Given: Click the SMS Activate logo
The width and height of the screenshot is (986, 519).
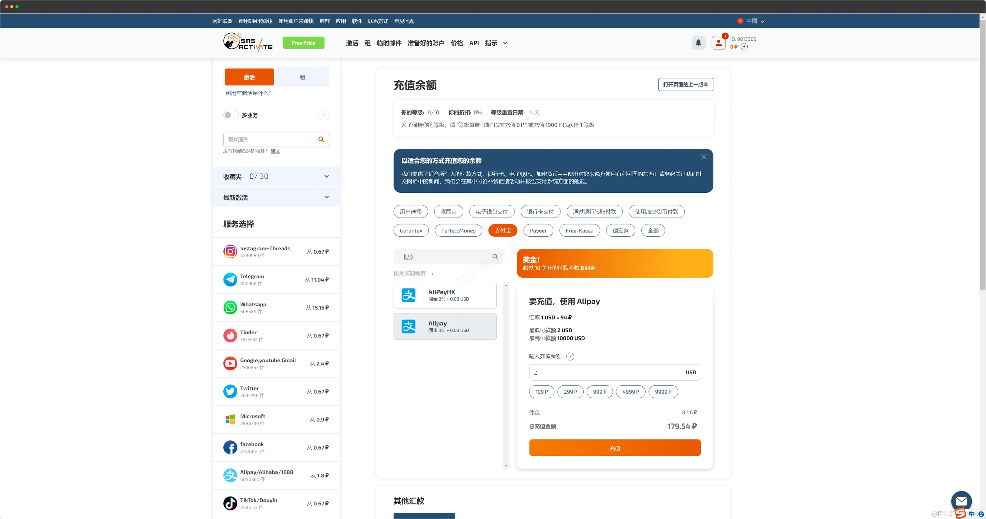Looking at the screenshot, I should pyautogui.click(x=248, y=42).
